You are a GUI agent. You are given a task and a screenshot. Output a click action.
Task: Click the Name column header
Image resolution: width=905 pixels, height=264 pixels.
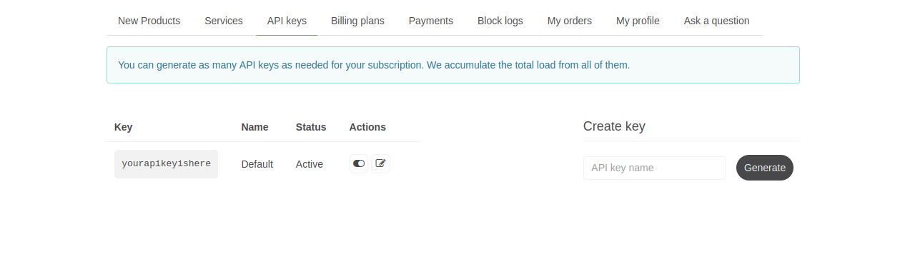(x=254, y=127)
